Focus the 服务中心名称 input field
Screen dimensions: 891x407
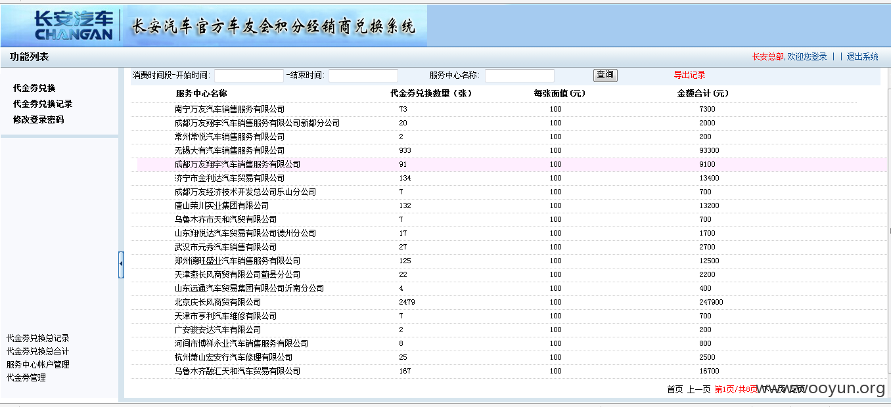[x=520, y=75]
